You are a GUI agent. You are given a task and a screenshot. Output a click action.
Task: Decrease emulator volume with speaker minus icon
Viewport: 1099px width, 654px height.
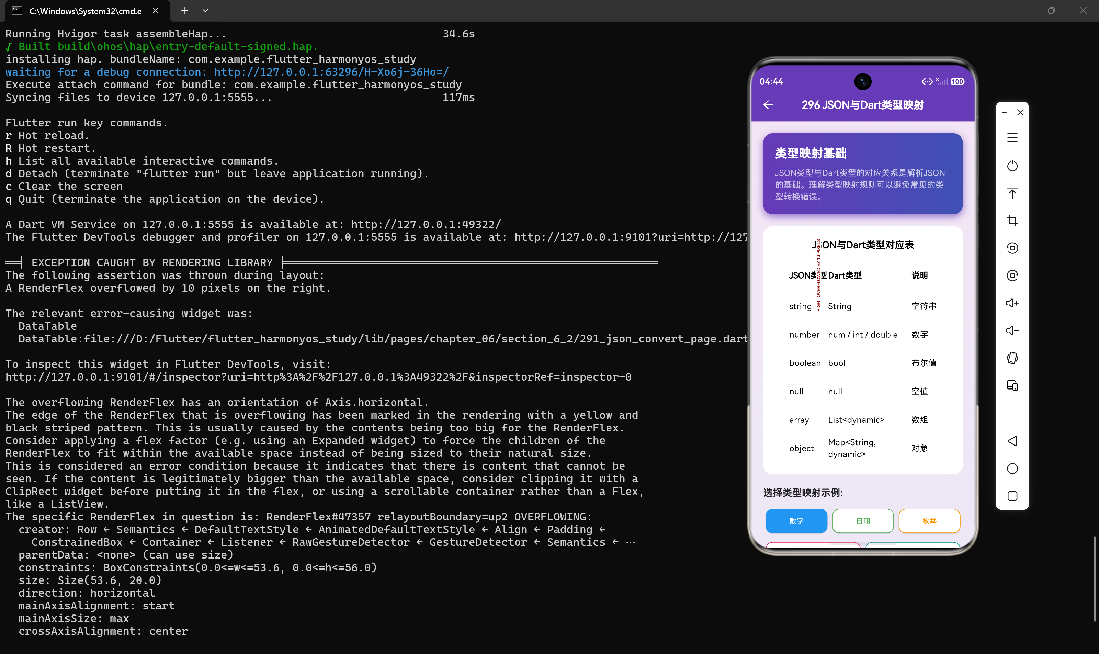coord(1012,330)
